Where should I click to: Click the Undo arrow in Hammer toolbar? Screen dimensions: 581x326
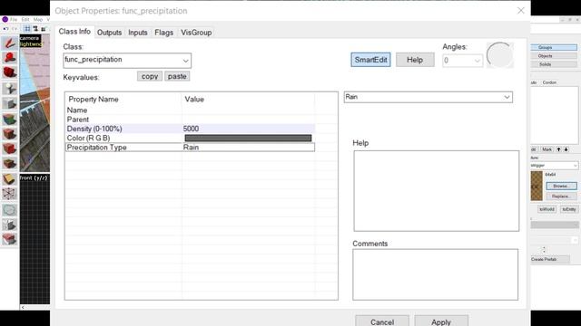[x=6, y=28]
